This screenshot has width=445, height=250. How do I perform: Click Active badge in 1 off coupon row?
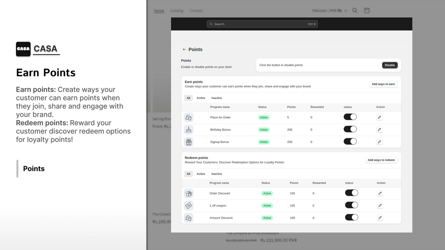pyautogui.click(x=267, y=206)
